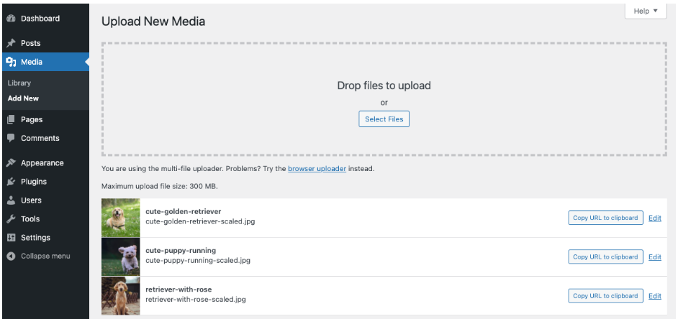Click the Dashboard gauge icon
Image resolution: width=678 pixels, height=319 pixels.
[11, 19]
